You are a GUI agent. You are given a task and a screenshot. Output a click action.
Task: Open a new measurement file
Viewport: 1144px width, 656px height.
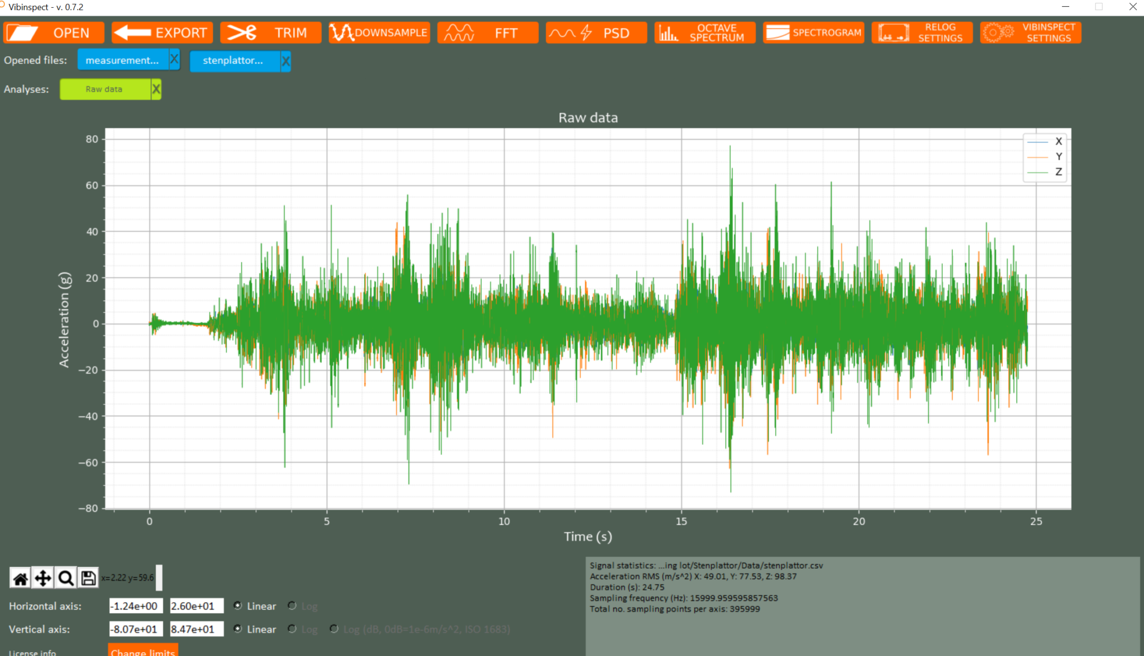tap(53, 32)
